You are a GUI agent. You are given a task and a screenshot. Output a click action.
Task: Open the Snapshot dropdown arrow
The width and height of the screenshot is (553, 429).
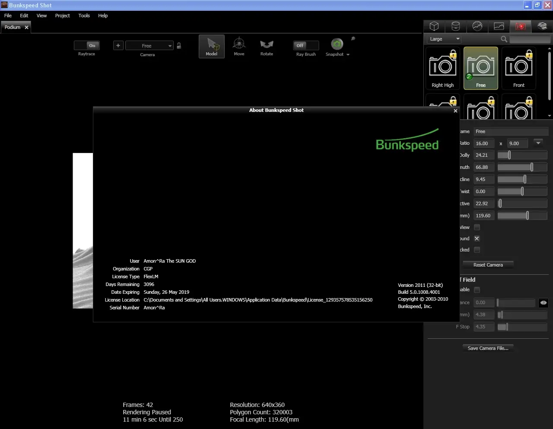(348, 55)
